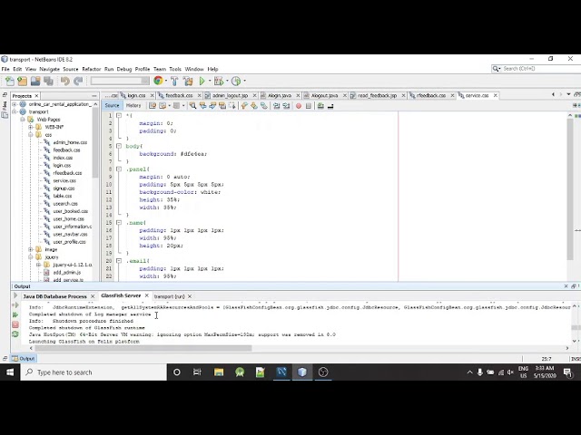Open the File menu

point(5,69)
